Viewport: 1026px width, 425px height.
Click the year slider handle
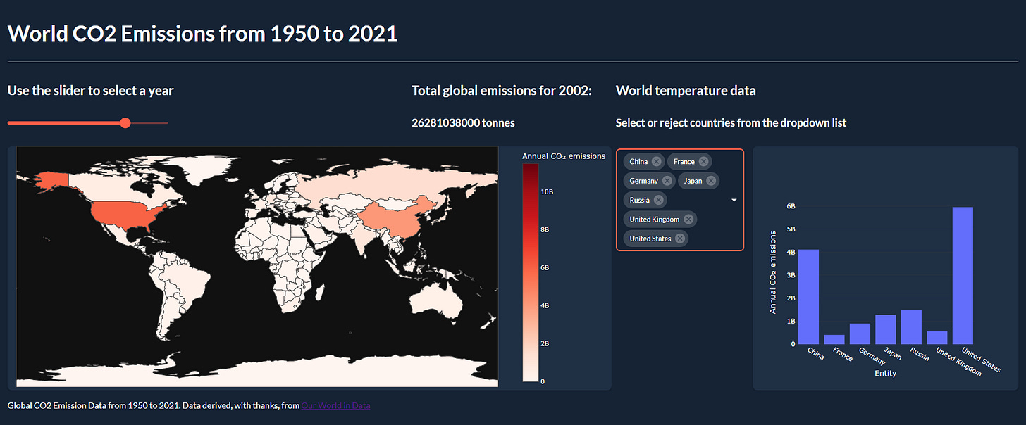(x=125, y=123)
